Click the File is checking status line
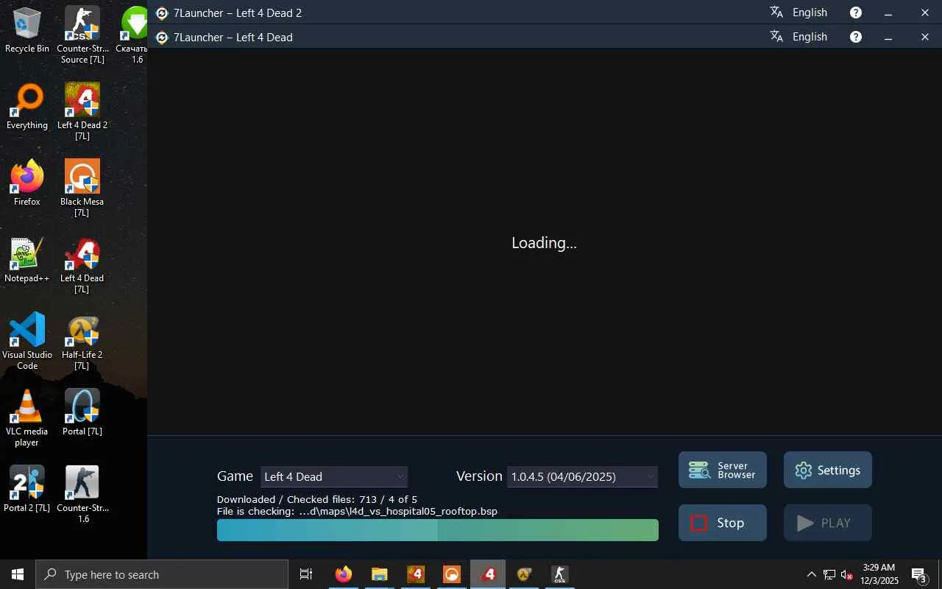This screenshot has width=942, height=589. point(358,511)
